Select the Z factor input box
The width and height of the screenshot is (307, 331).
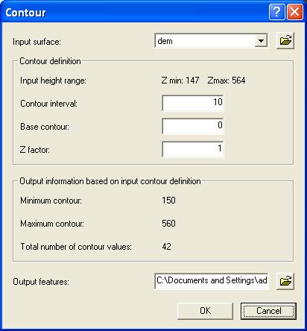tap(193, 149)
